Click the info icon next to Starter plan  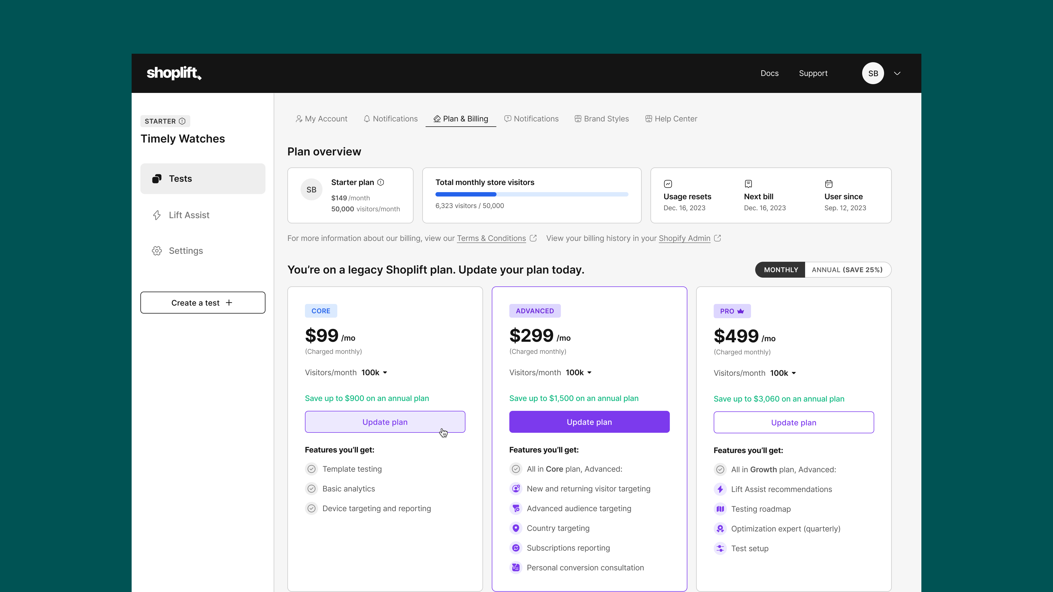click(x=381, y=182)
